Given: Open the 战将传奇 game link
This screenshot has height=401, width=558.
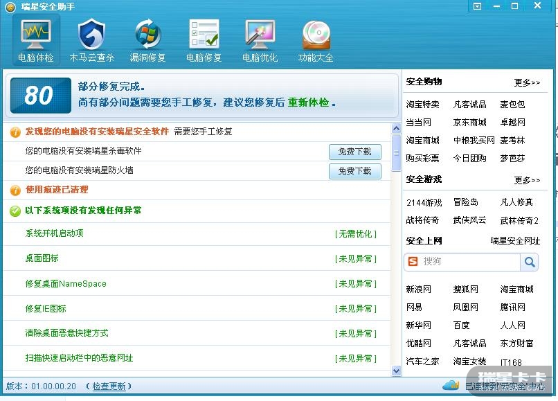Looking at the screenshot, I should [x=422, y=220].
